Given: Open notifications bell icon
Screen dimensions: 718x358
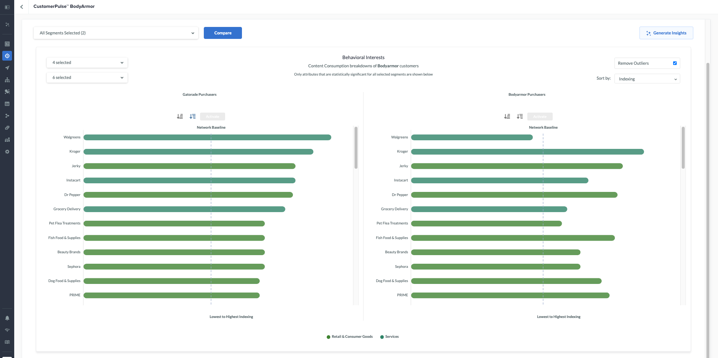Looking at the screenshot, I should pos(7,318).
